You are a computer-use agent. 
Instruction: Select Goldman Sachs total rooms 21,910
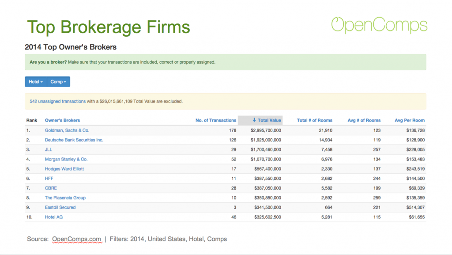(x=325, y=130)
